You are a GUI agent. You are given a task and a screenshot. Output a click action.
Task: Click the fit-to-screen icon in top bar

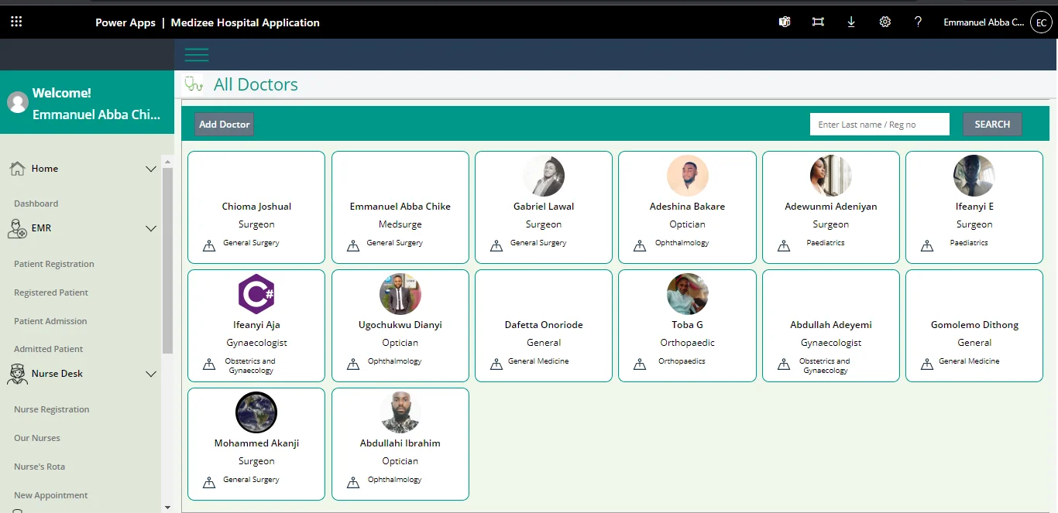tap(818, 22)
